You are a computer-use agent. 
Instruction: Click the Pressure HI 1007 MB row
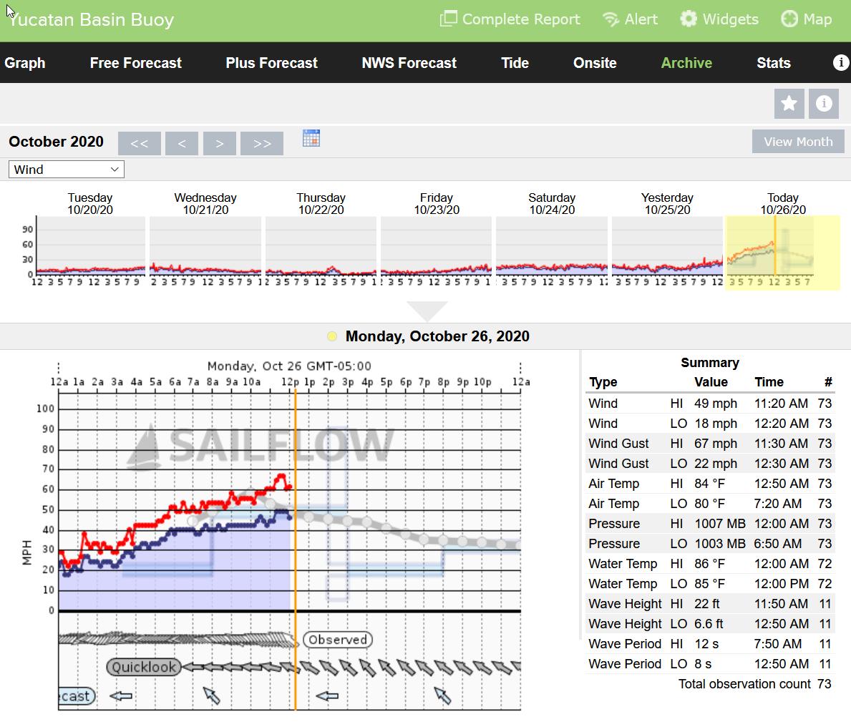710,524
